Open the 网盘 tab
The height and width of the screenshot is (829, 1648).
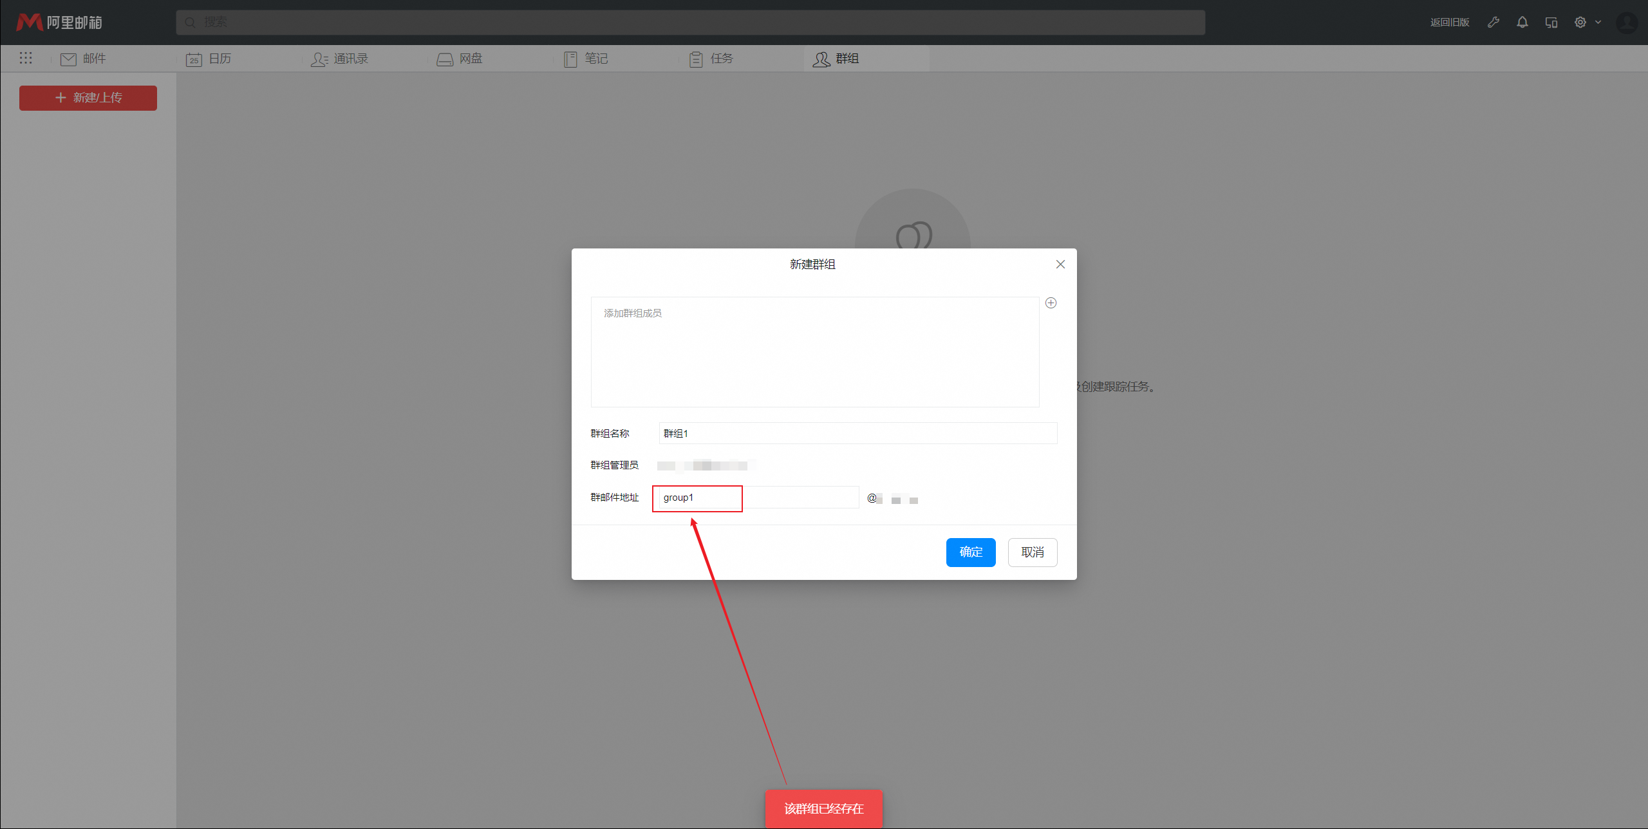pos(460,59)
